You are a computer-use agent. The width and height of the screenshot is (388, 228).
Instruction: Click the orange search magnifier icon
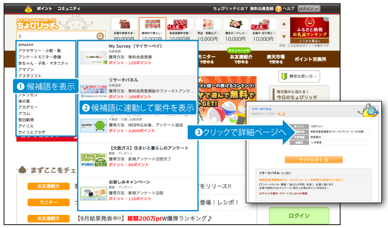pyautogui.click(x=100, y=36)
